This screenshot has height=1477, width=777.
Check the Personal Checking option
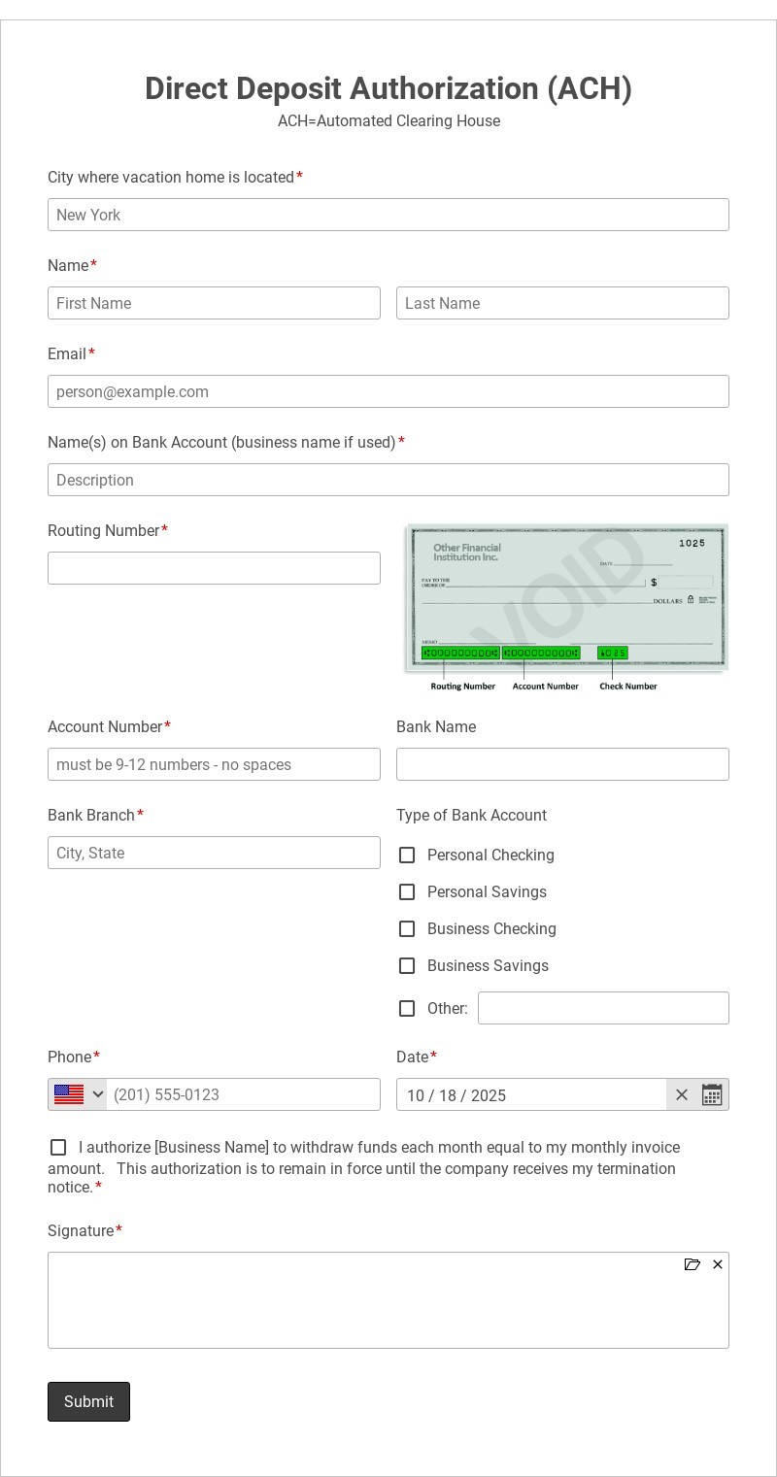407,856
